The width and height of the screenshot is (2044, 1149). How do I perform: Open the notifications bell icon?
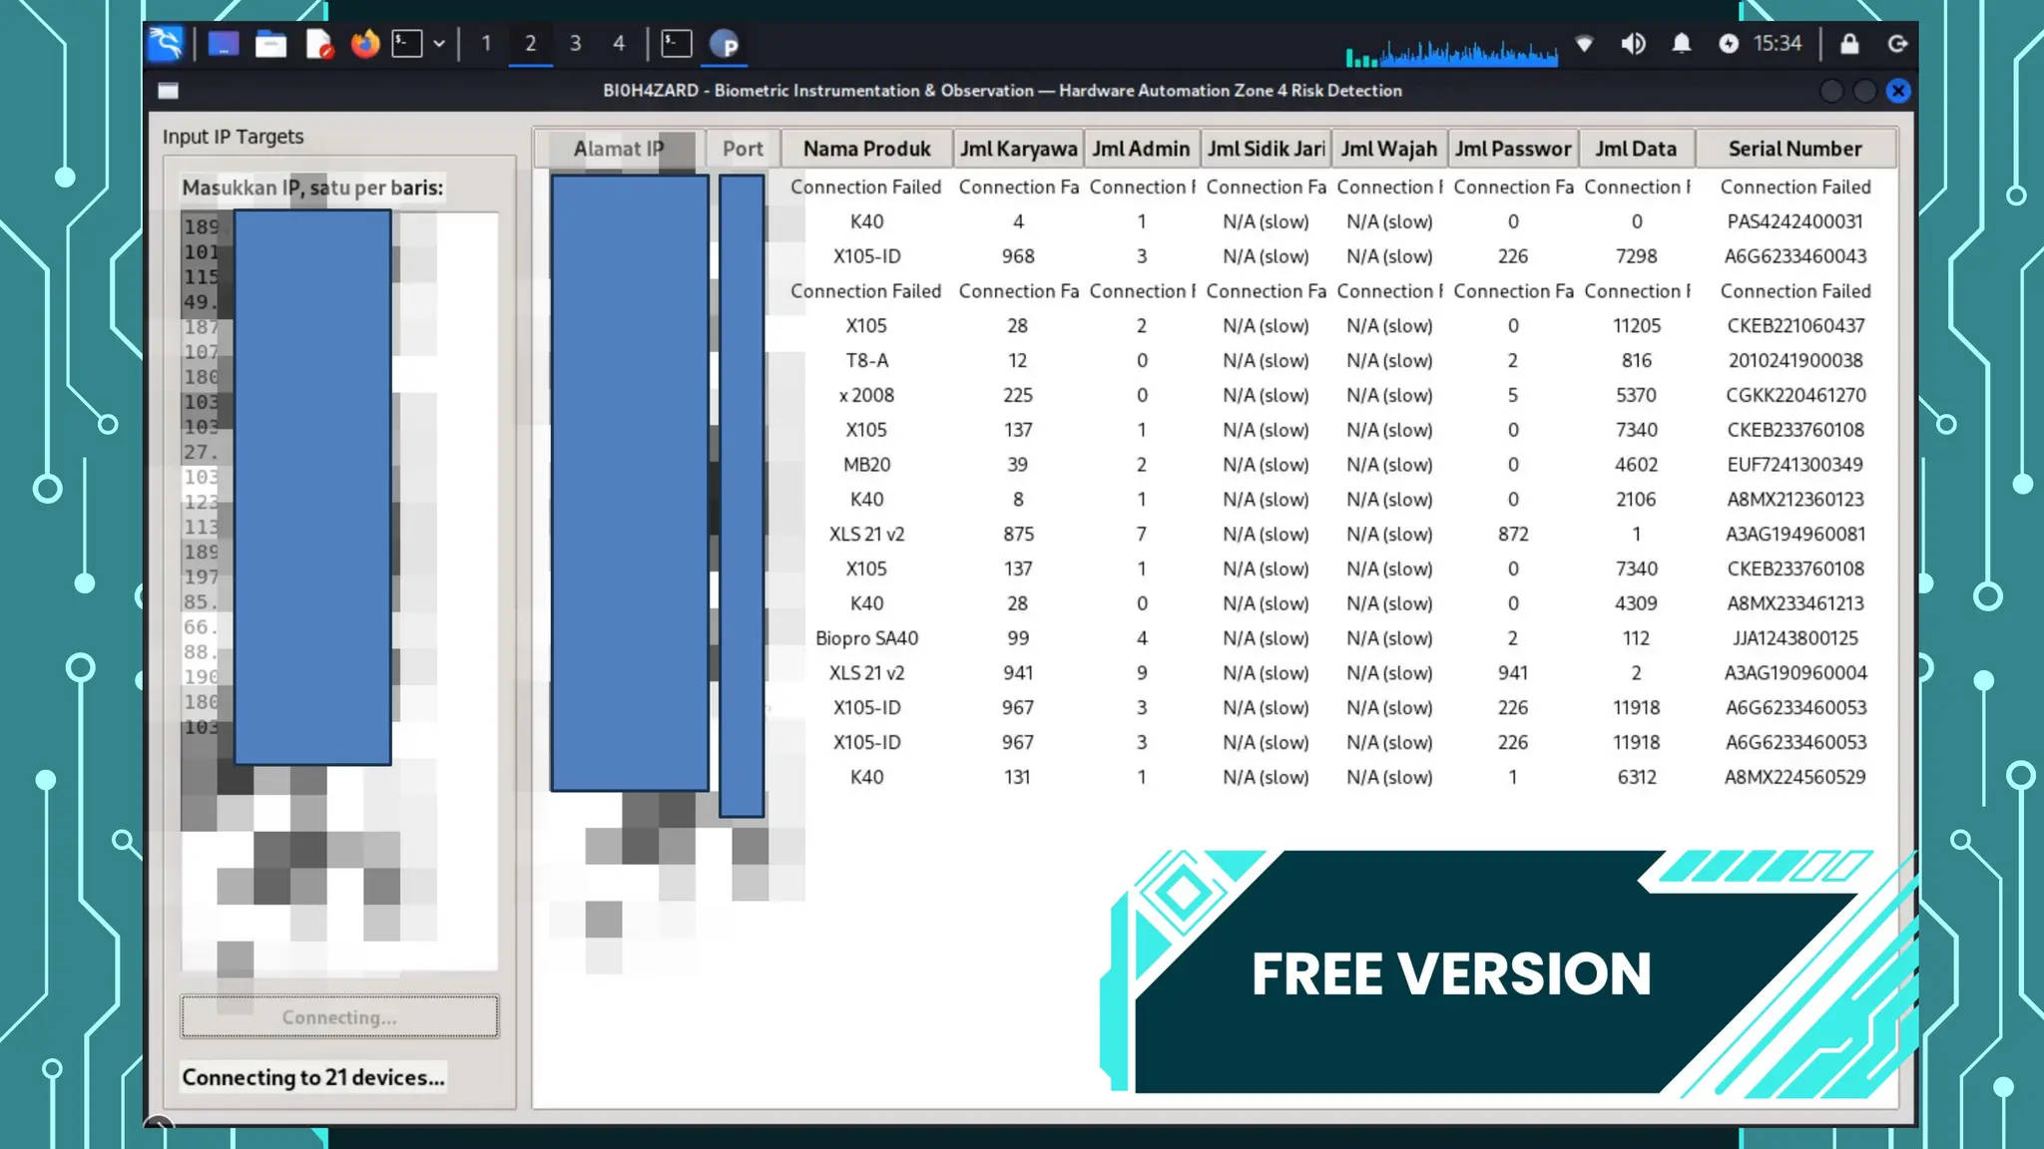(1682, 44)
